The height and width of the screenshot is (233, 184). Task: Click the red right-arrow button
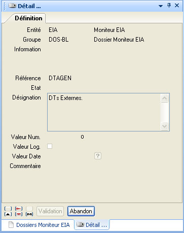(x=19, y=209)
